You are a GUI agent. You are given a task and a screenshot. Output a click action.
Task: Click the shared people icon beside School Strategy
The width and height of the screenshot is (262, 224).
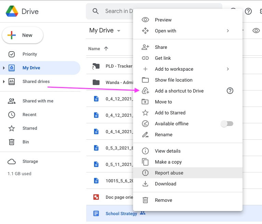point(143,213)
